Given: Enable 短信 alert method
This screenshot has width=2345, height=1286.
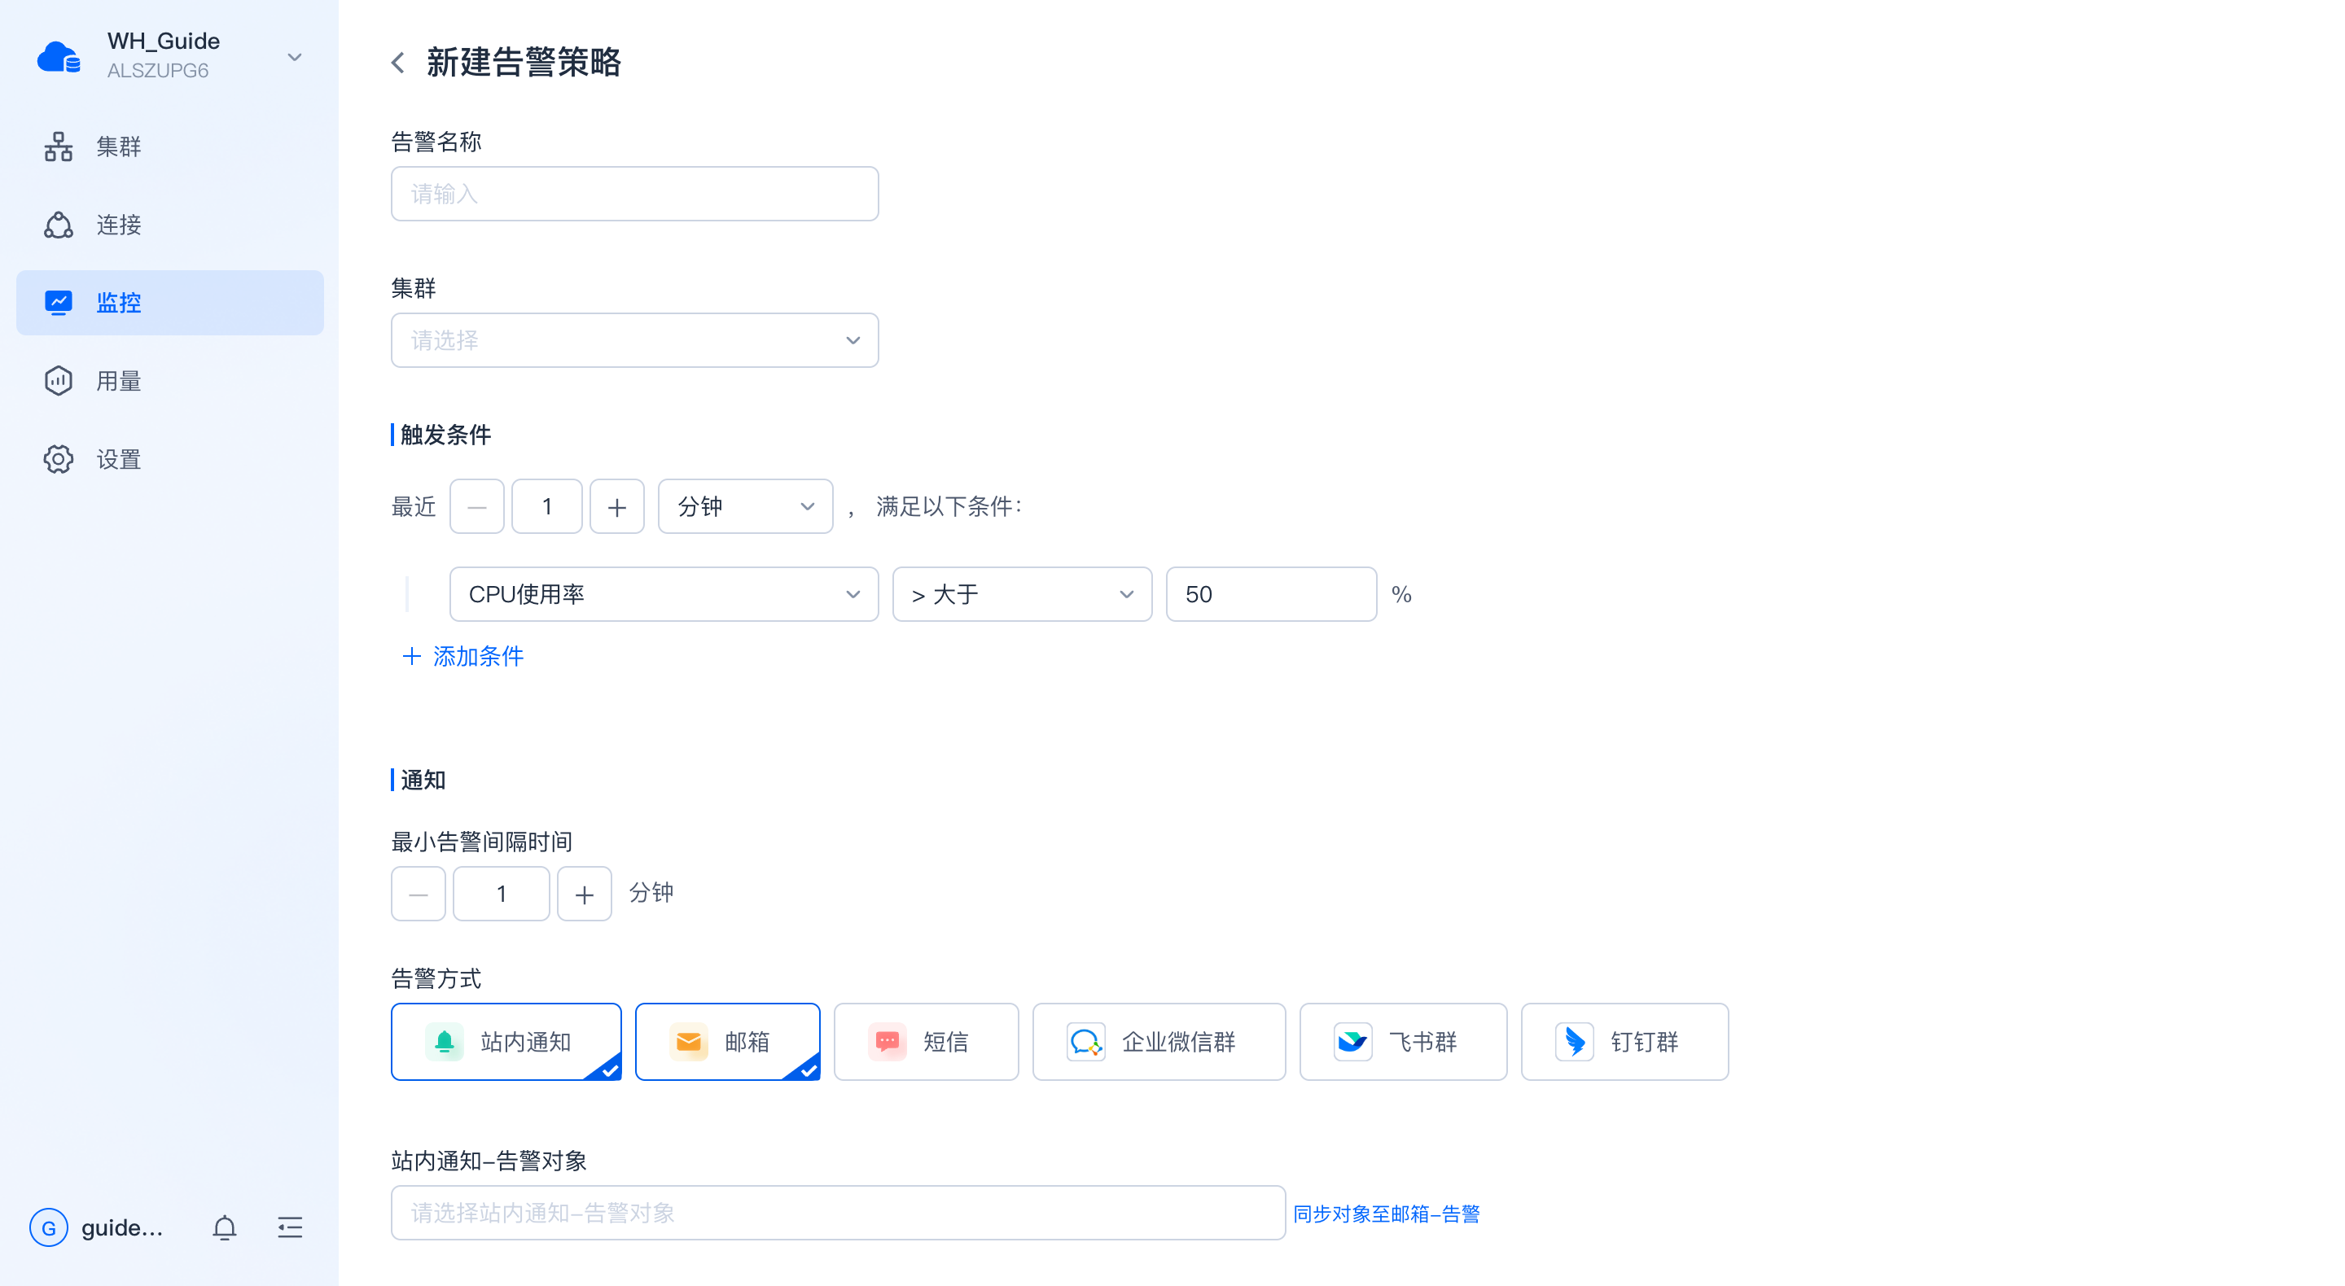Looking at the screenshot, I should pos(926,1041).
